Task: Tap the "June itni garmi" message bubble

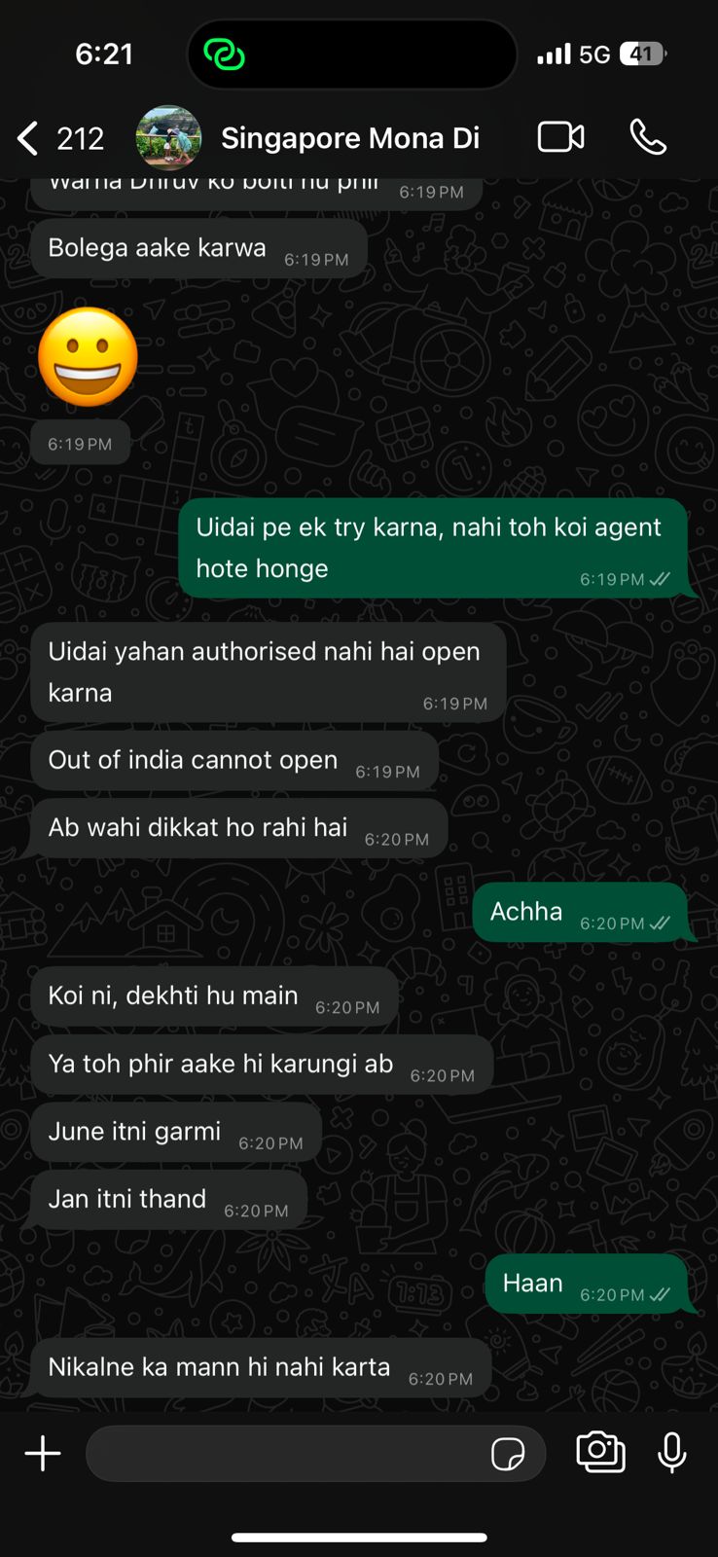Action: [176, 1132]
